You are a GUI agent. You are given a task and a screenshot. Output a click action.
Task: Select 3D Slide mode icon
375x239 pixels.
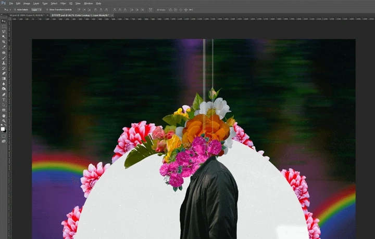(x=186, y=10)
